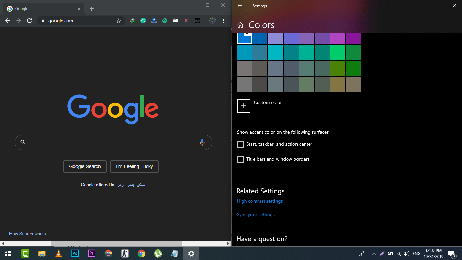The width and height of the screenshot is (462, 260).
Task: Open a new Chrome tab
Action: pos(92,9)
